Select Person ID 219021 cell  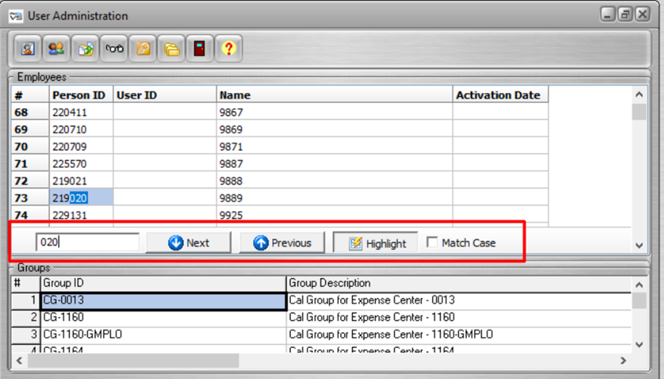81,181
